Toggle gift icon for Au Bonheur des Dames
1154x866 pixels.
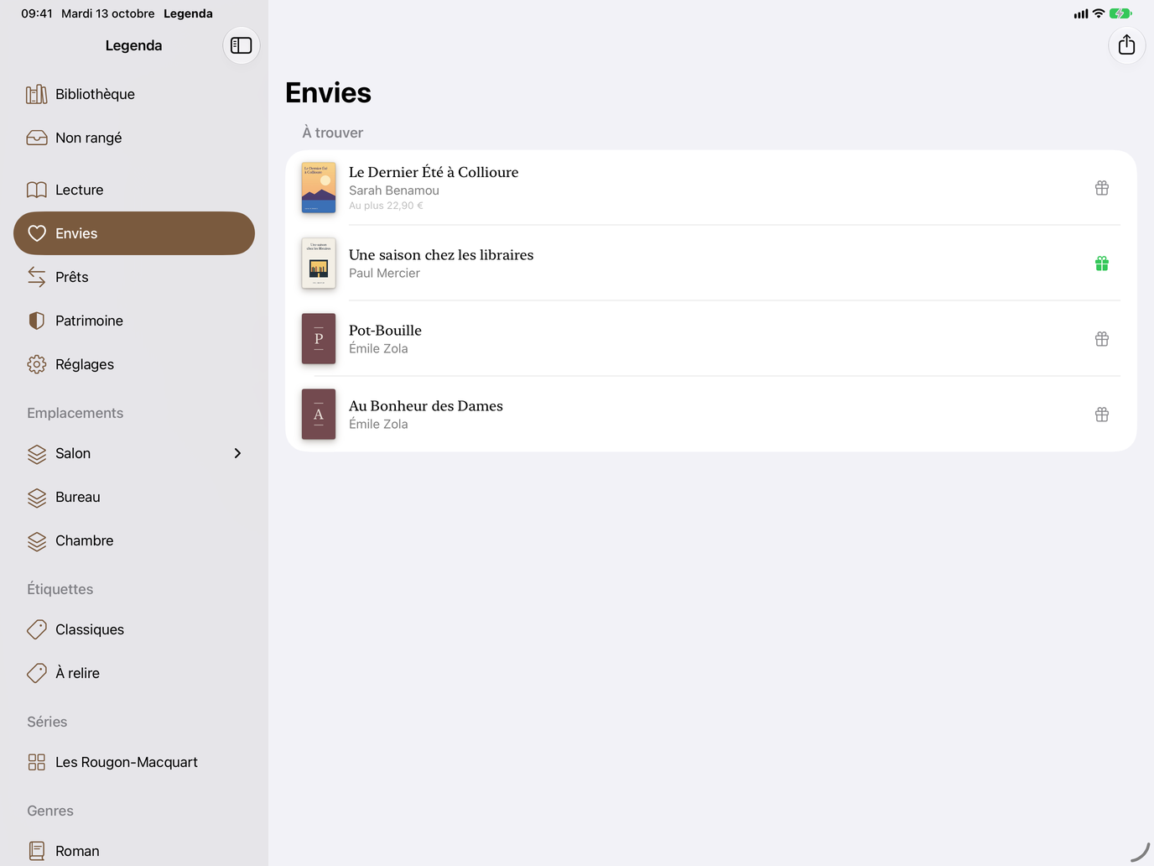click(1102, 415)
